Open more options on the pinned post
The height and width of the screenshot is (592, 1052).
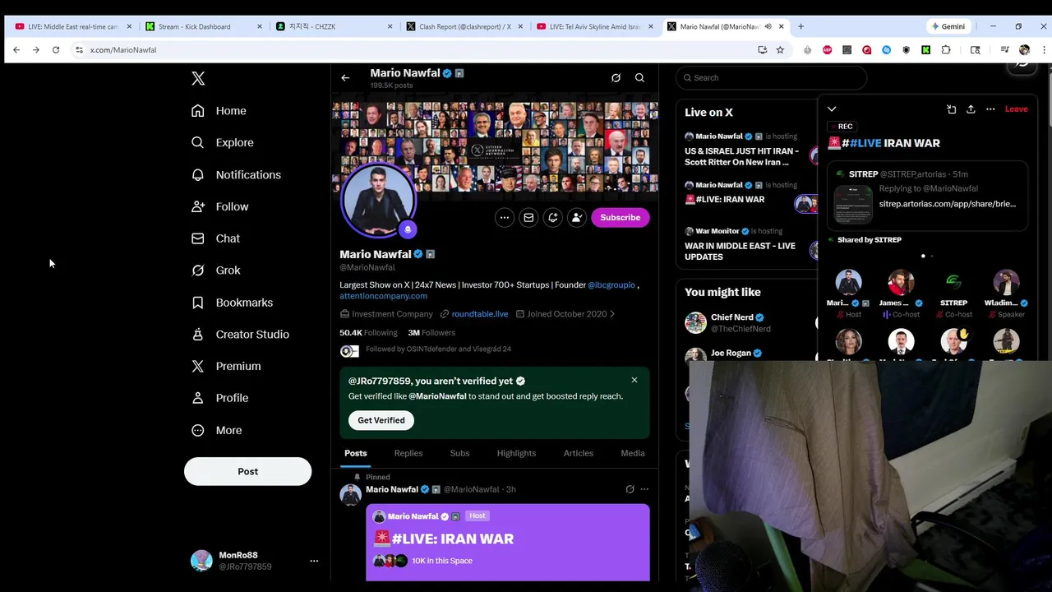[644, 489]
